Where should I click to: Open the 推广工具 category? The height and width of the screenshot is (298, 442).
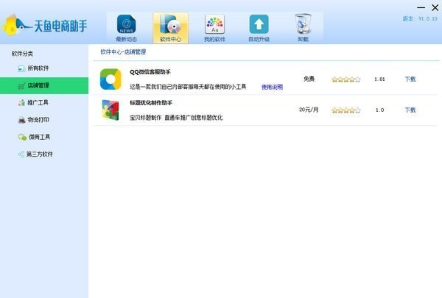tap(38, 103)
